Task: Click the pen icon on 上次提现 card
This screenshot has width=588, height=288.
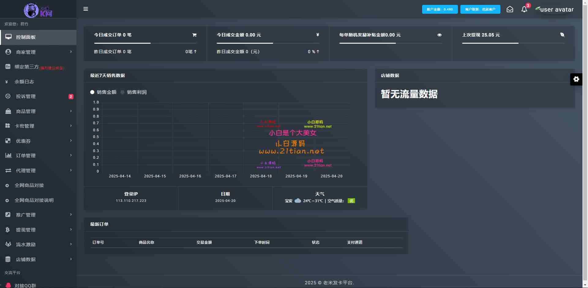Action: [x=562, y=35]
